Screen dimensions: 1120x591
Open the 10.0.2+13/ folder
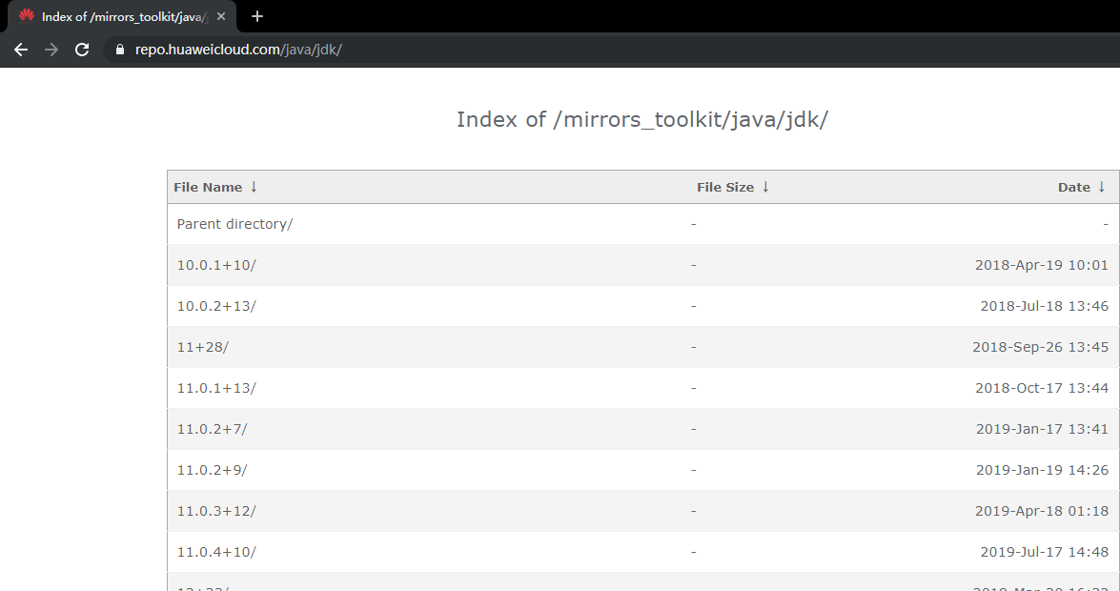tap(216, 306)
